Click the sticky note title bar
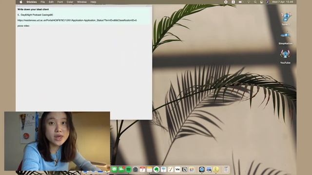This screenshot has height=175, width=312. coord(84,6)
